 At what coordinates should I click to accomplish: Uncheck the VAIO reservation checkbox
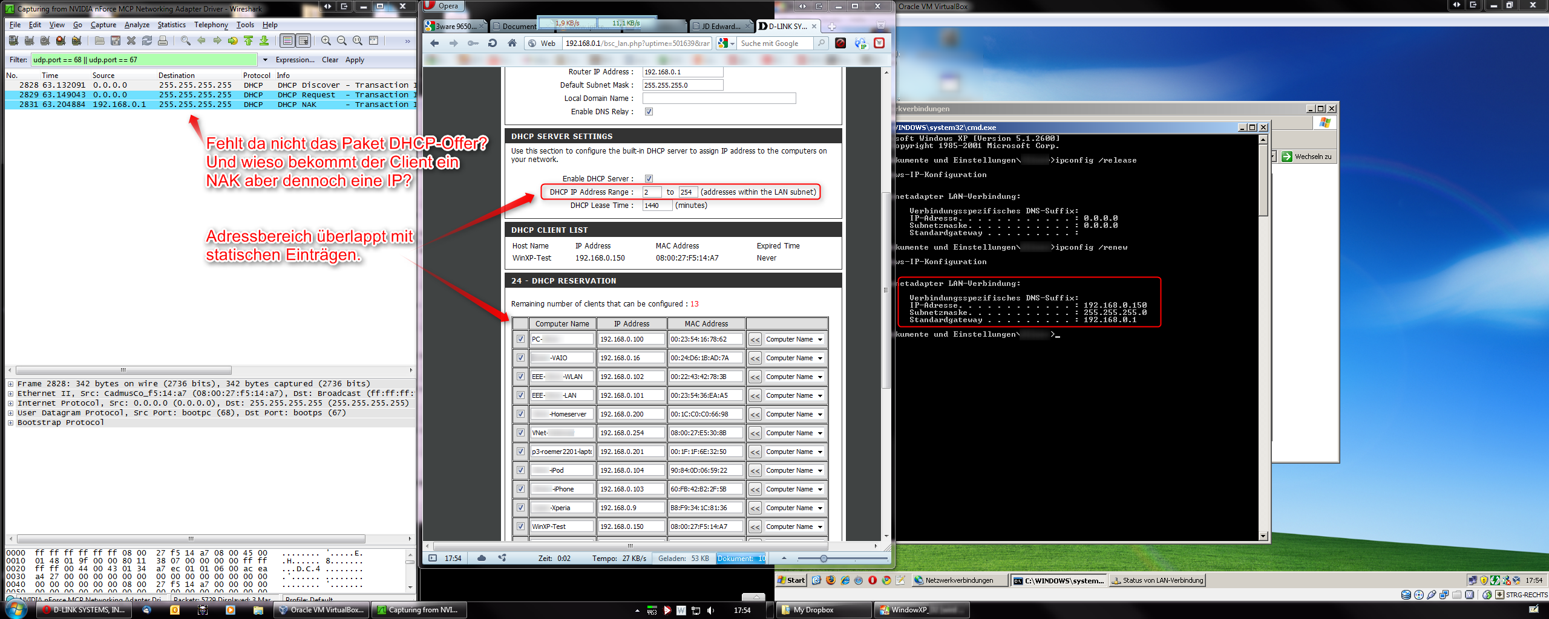(x=520, y=358)
